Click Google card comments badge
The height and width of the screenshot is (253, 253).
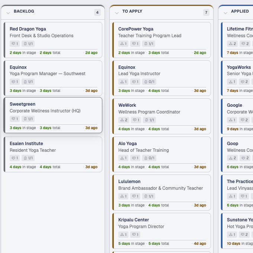(244, 120)
